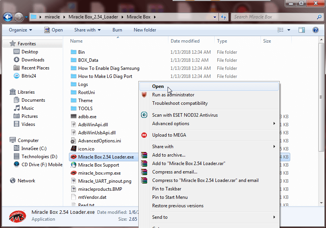Screen dimensions: 326x228
Task: Click the Burn toolbar button
Action: pyautogui.click(x=117, y=30)
